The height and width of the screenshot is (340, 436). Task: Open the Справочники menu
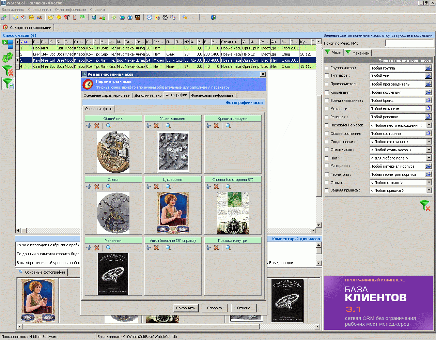(40, 10)
